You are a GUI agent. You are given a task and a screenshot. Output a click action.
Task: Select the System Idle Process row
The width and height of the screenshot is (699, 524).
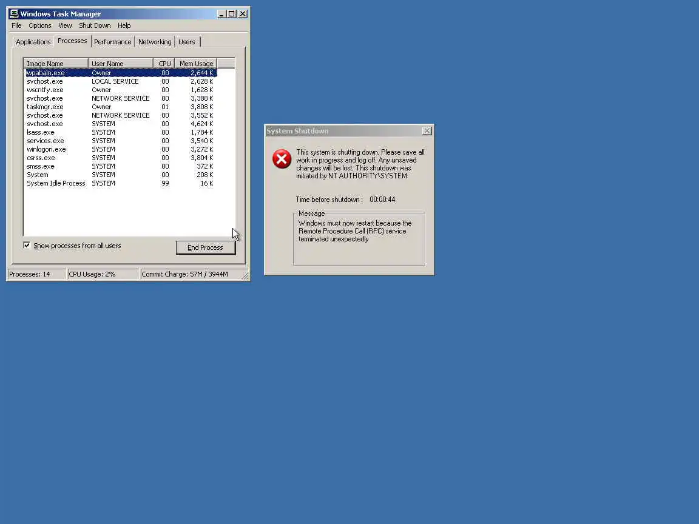click(x=121, y=183)
